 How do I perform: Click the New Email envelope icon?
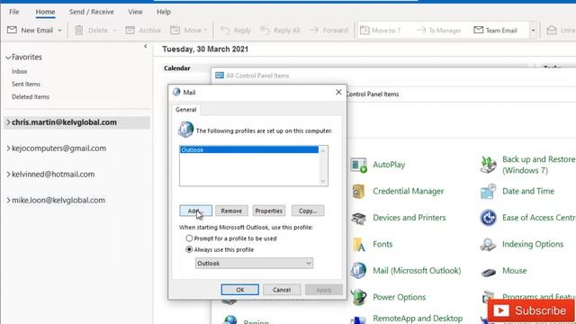12,30
